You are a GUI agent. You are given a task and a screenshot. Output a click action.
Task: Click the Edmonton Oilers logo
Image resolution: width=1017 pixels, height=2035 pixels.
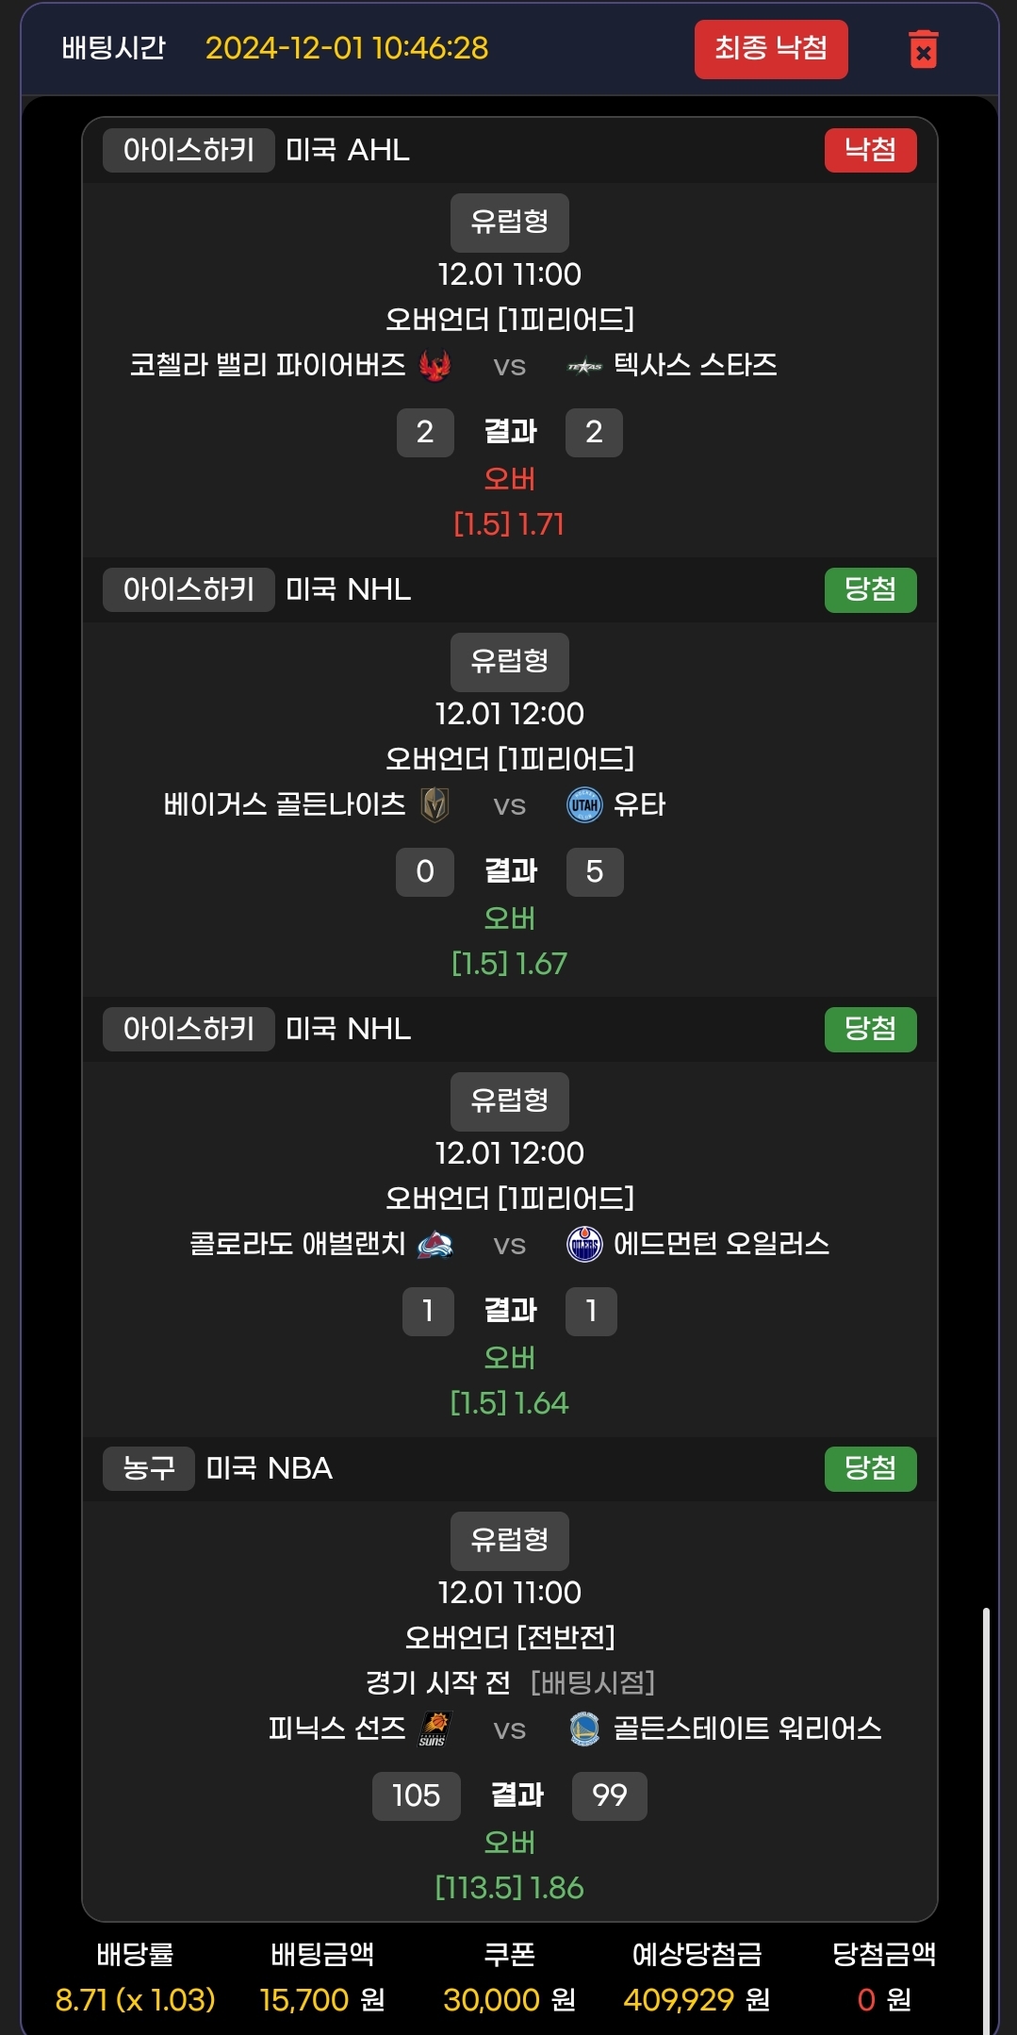tap(584, 1245)
